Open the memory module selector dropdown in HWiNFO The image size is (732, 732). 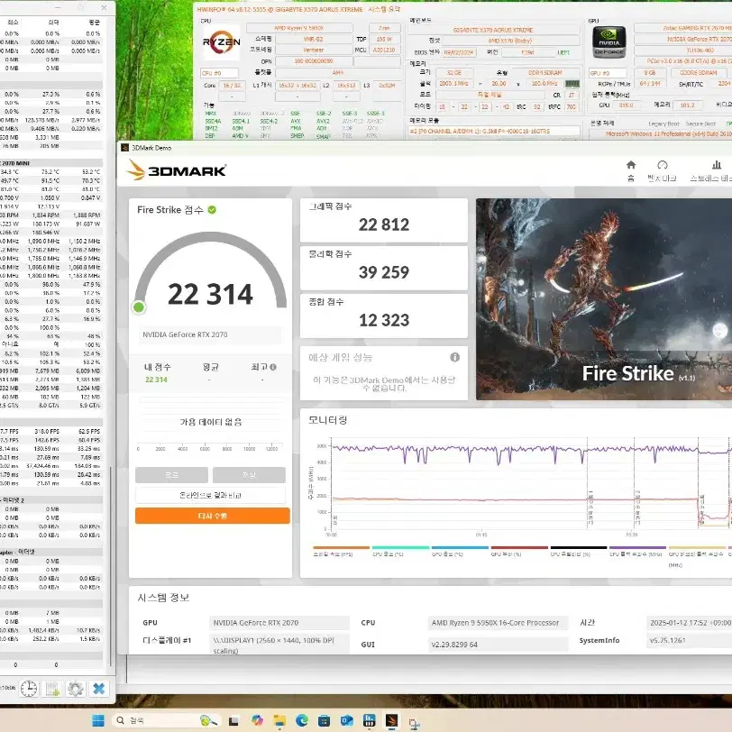[x=494, y=132]
